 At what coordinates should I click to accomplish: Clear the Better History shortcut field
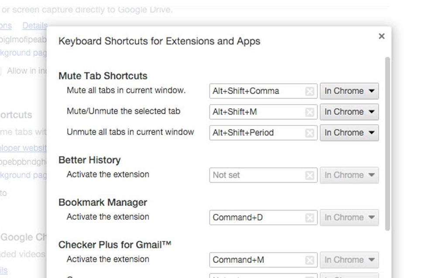tap(310, 175)
